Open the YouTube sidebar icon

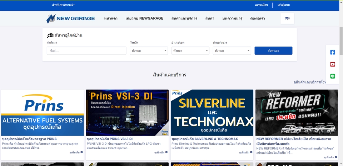pyautogui.click(x=333, y=64)
